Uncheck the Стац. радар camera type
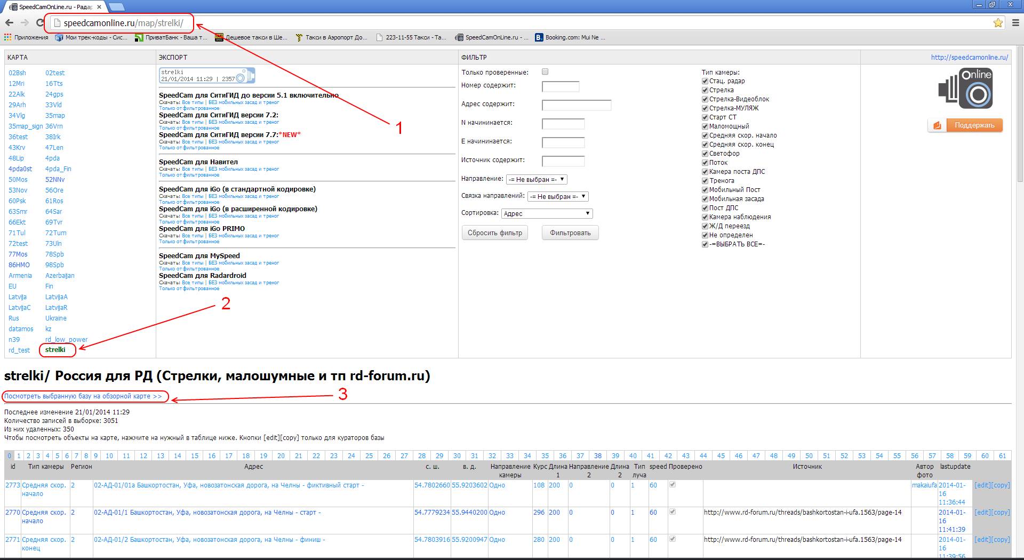 click(705, 81)
